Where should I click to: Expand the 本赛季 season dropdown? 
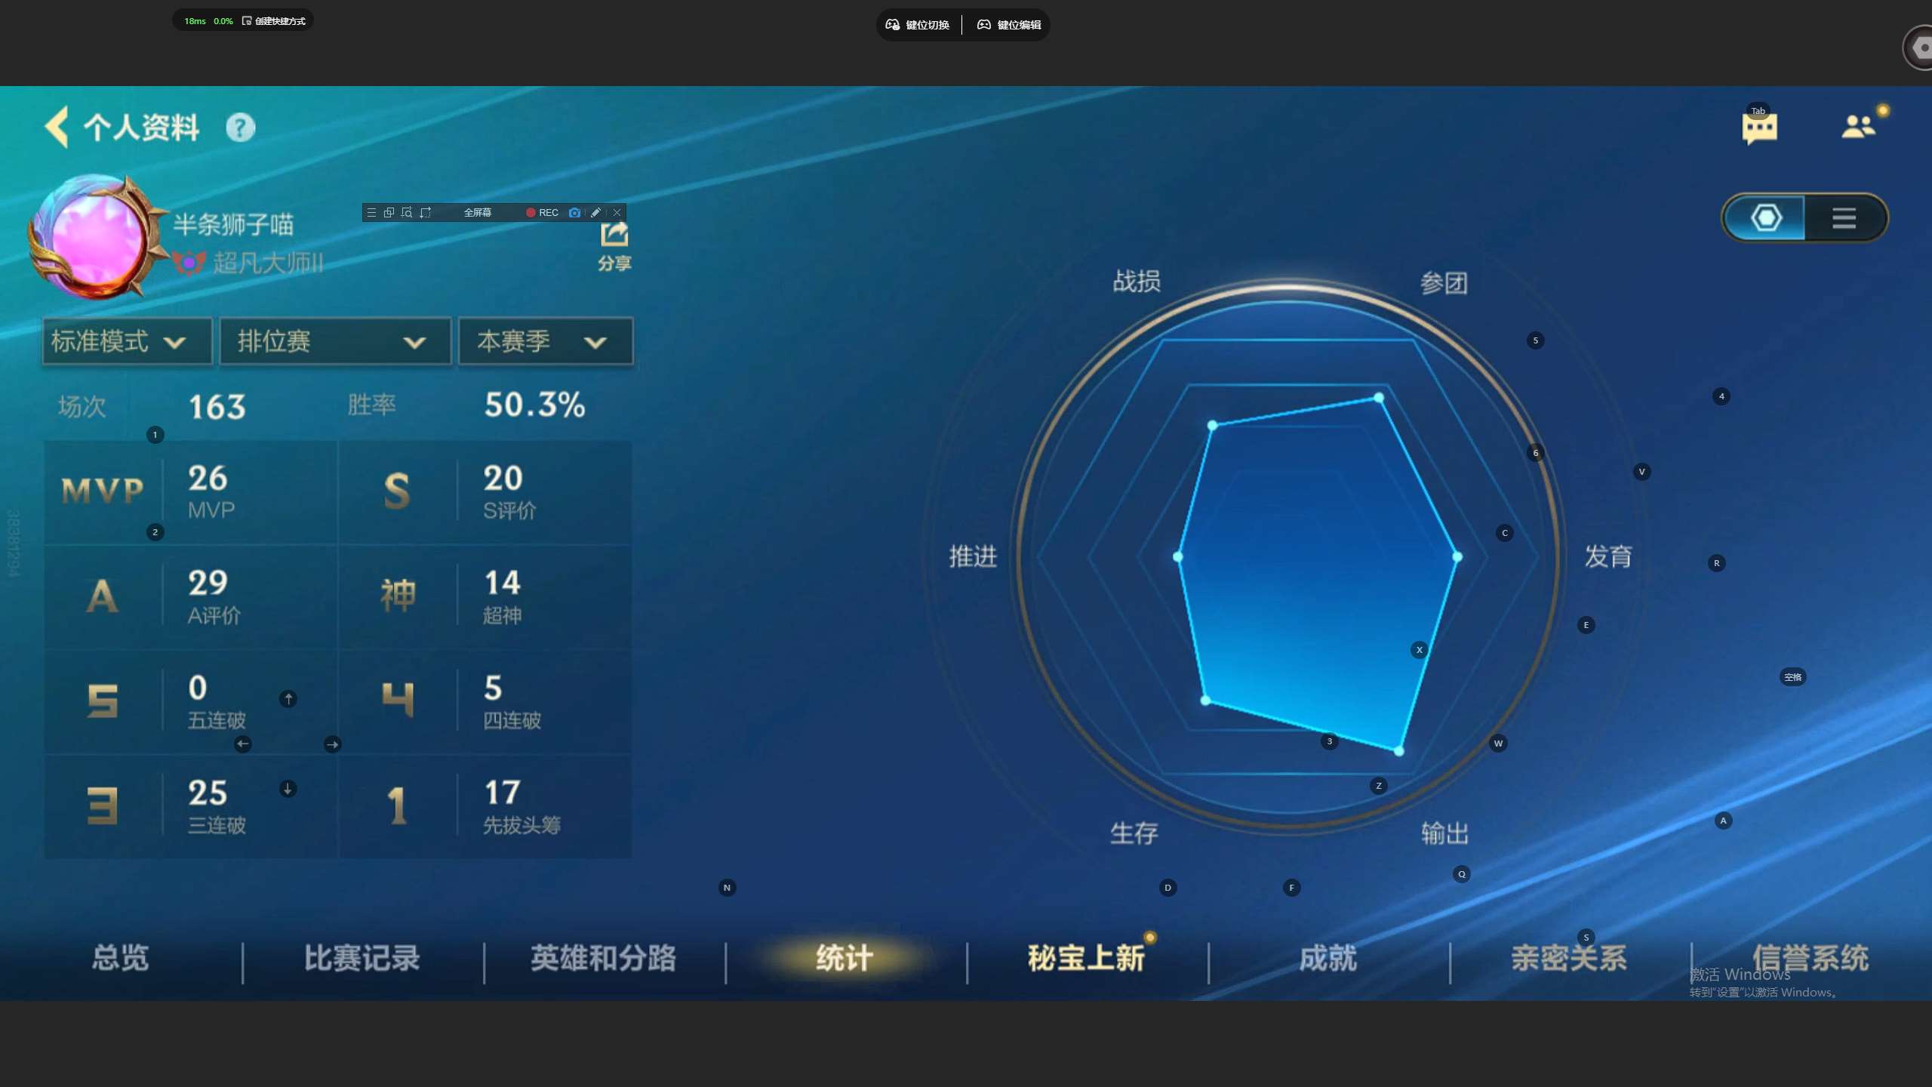[x=545, y=342]
